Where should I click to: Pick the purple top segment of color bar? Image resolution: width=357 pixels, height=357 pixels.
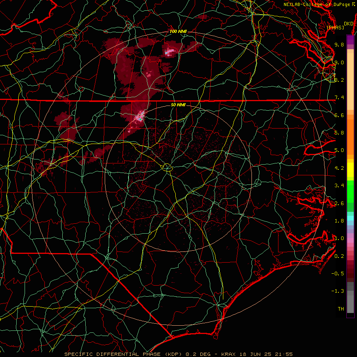[x=350, y=40]
